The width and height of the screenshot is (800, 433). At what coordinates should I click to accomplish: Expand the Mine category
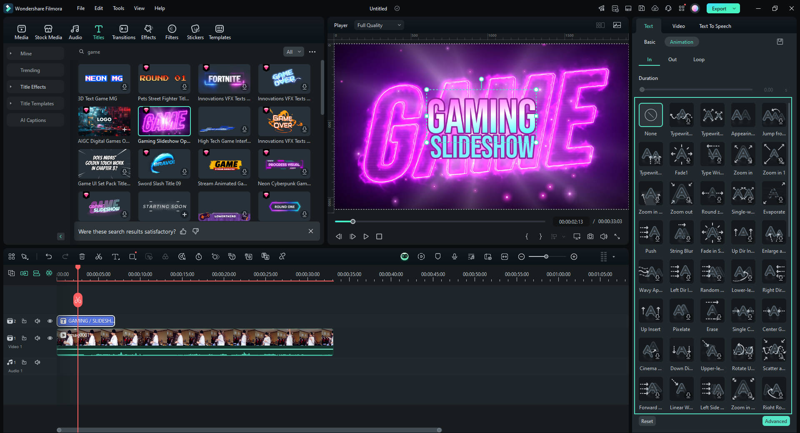(11, 53)
